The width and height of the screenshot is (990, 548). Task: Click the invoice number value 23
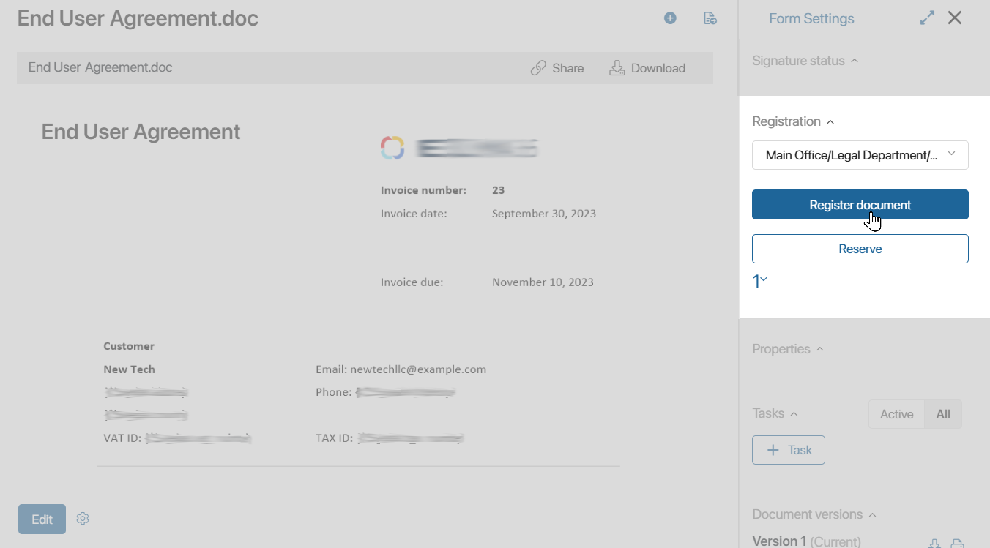pos(499,190)
